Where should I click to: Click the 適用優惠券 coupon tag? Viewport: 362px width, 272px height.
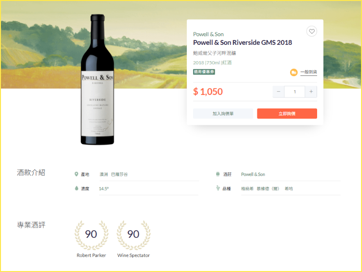click(204, 72)
